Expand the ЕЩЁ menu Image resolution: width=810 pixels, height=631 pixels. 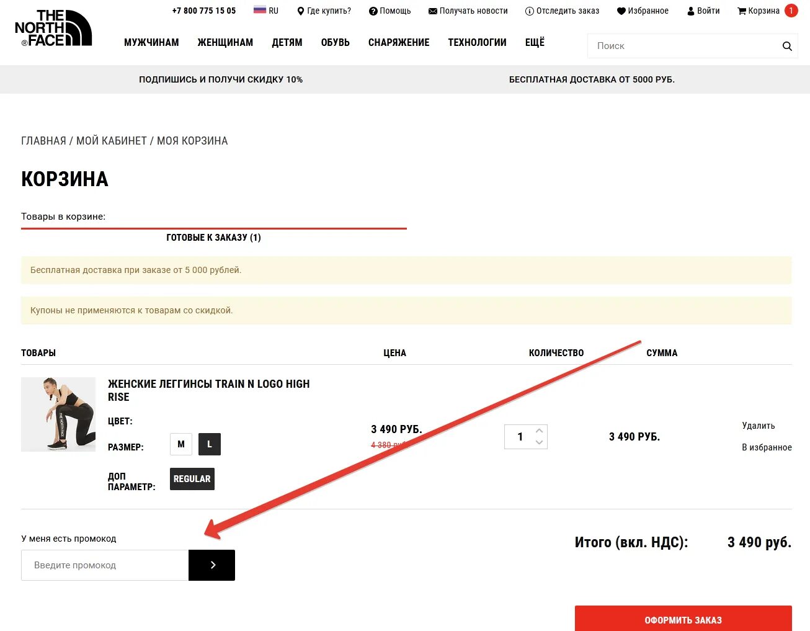pos(535,42)
